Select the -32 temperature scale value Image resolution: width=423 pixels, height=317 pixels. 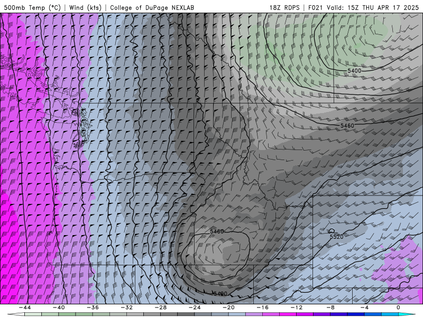(126, 307)
